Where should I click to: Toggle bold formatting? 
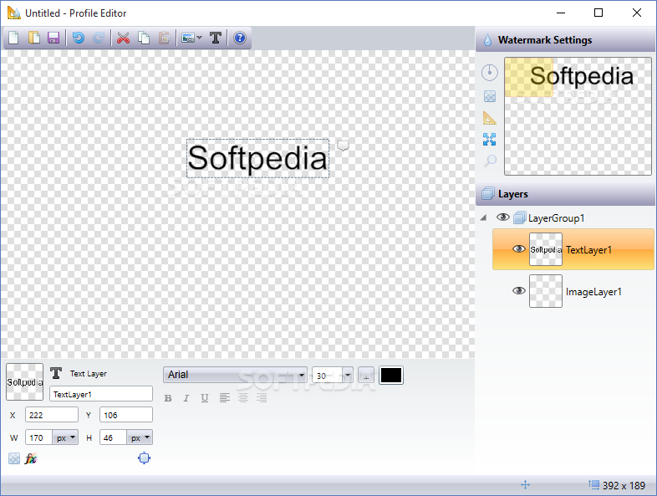pos(168,398)
